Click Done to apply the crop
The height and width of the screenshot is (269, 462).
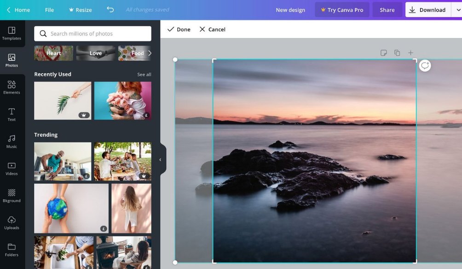click(x=179, y=29)
